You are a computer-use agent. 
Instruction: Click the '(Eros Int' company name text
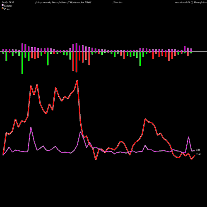[118, 2]
